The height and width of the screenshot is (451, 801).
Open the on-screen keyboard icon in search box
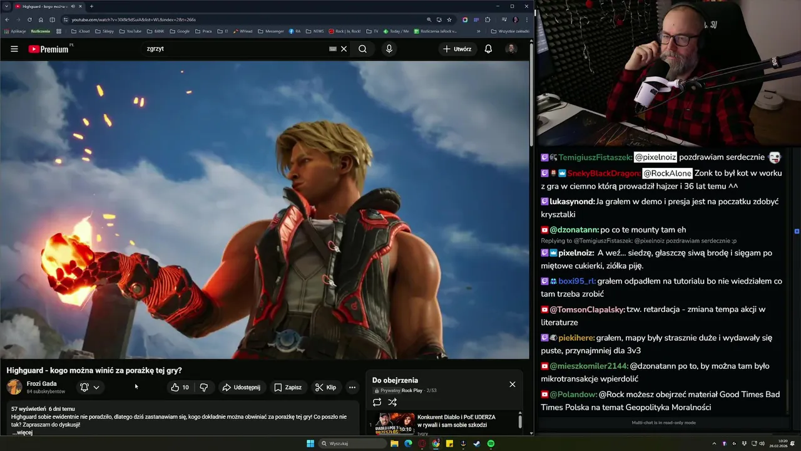(333, 49)
